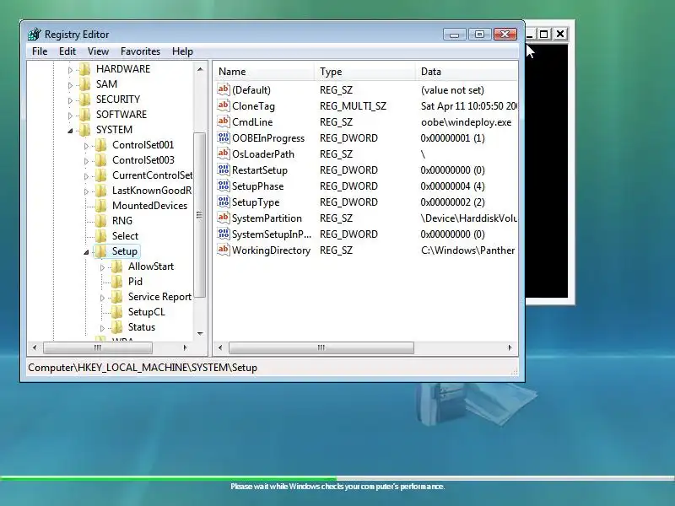Click the status bar path Computer\HKEY_LOCAL_MACHINE\SYSTEM\Setup
The height and width of the screenshot is (506, 675).
[x=143, y=368]
